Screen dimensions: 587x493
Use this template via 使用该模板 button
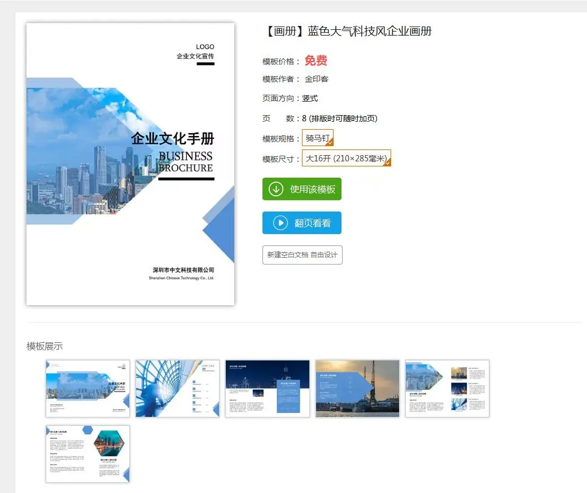[x=302, y=189]
